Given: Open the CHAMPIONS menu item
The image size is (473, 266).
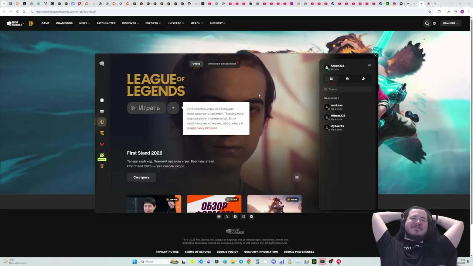Looking at the screenshot, I should [64, 23].
